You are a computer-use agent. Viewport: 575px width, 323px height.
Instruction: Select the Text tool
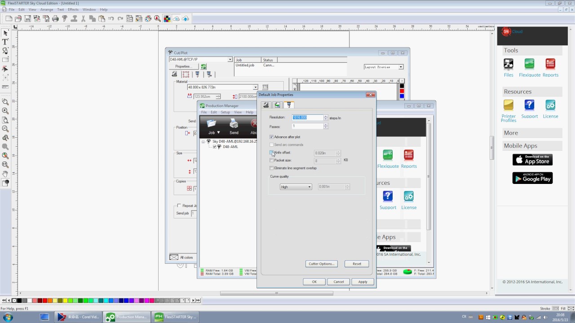pyautogui.click(x=5, y=42)
